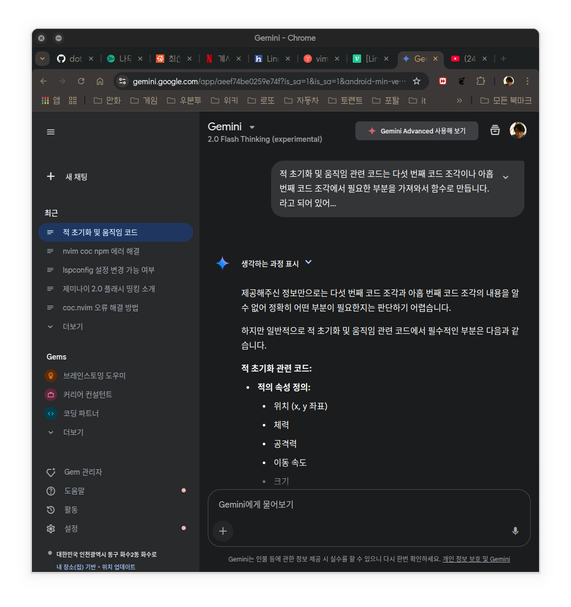The width and height of the screenshot is (571, 607).
Task: Click the plus upload button in the prompt box
Action: click(223, 531)
